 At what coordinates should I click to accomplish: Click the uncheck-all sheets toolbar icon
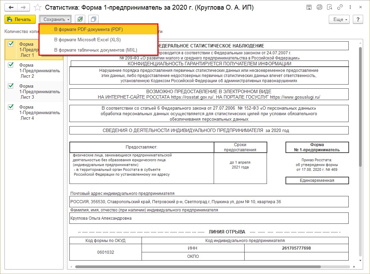pyautogui.click(x=93, y=19)
